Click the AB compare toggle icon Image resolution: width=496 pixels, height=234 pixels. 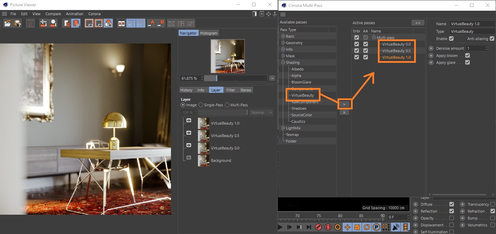[x=122, y=23]
